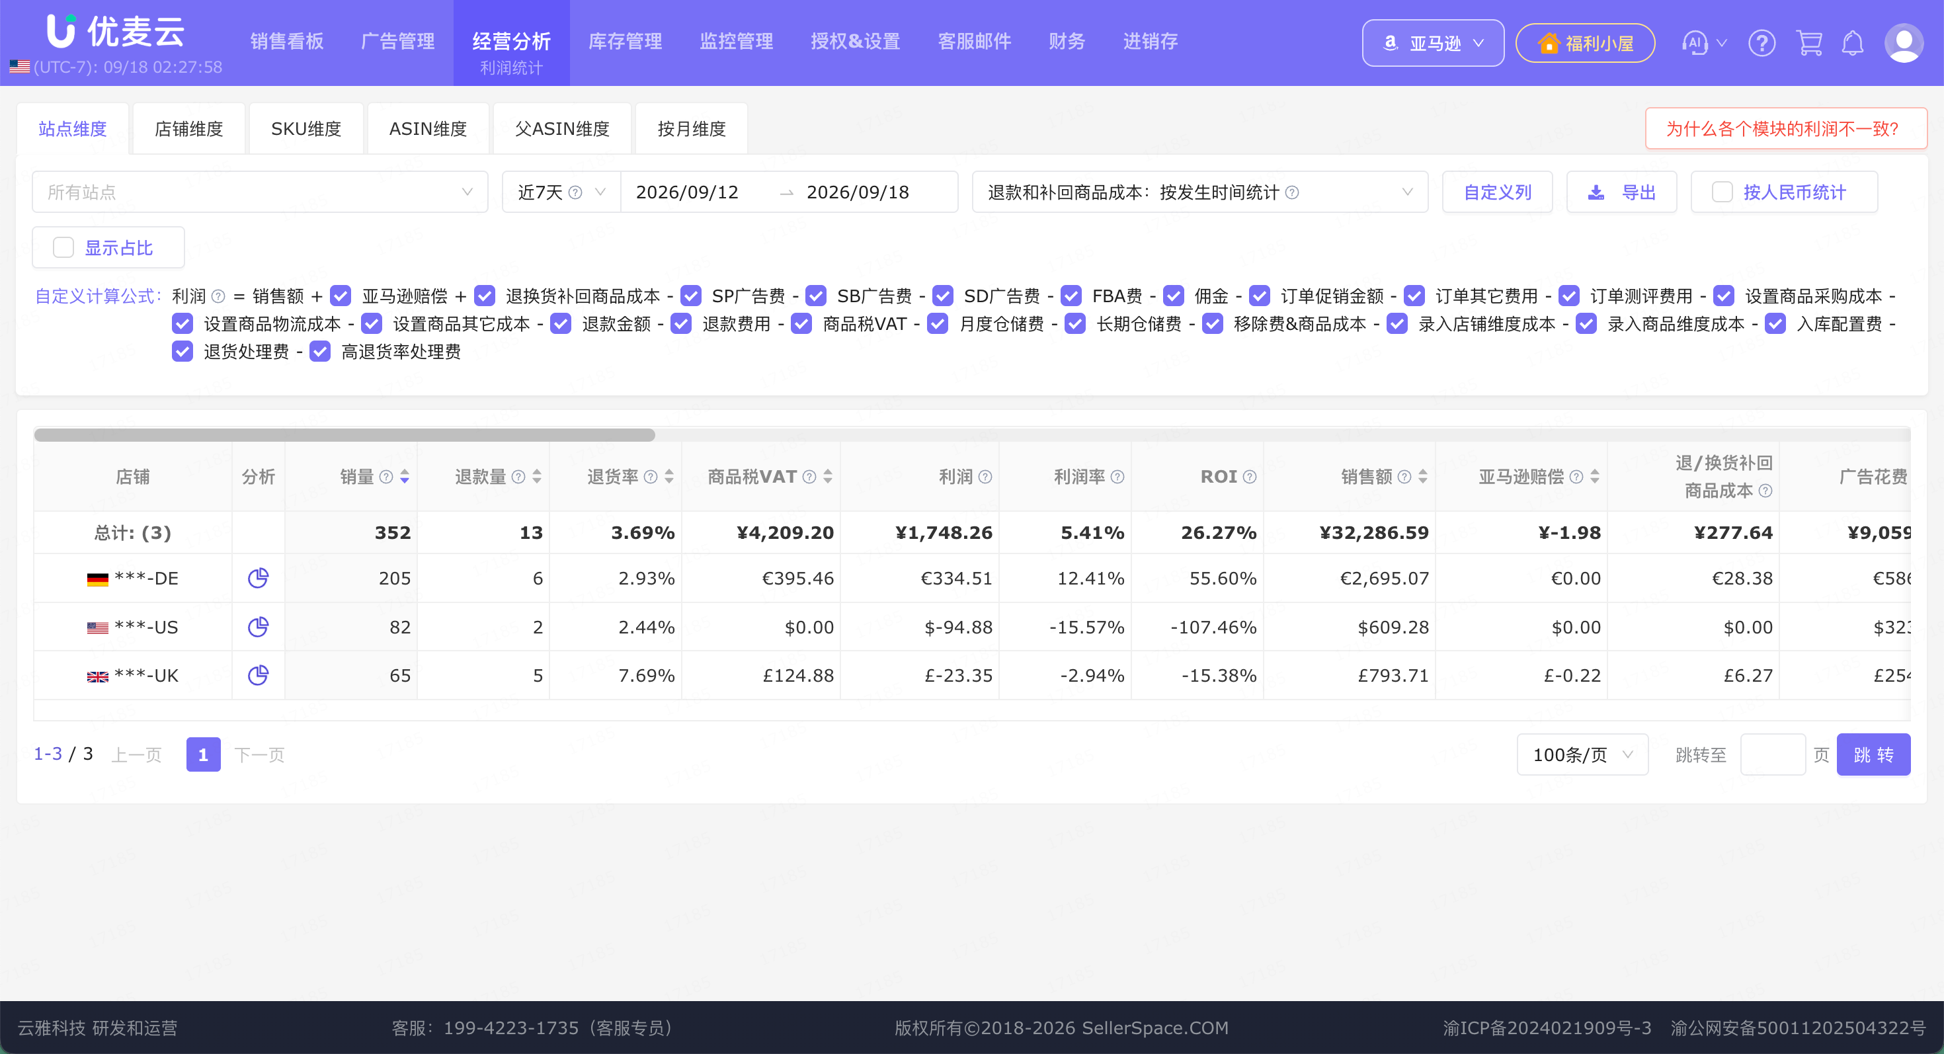Screen dimensions: 1944x1054
Task: Click the table horizontal scrollbar
Action: pyautogui.click(x=344, y=434)
